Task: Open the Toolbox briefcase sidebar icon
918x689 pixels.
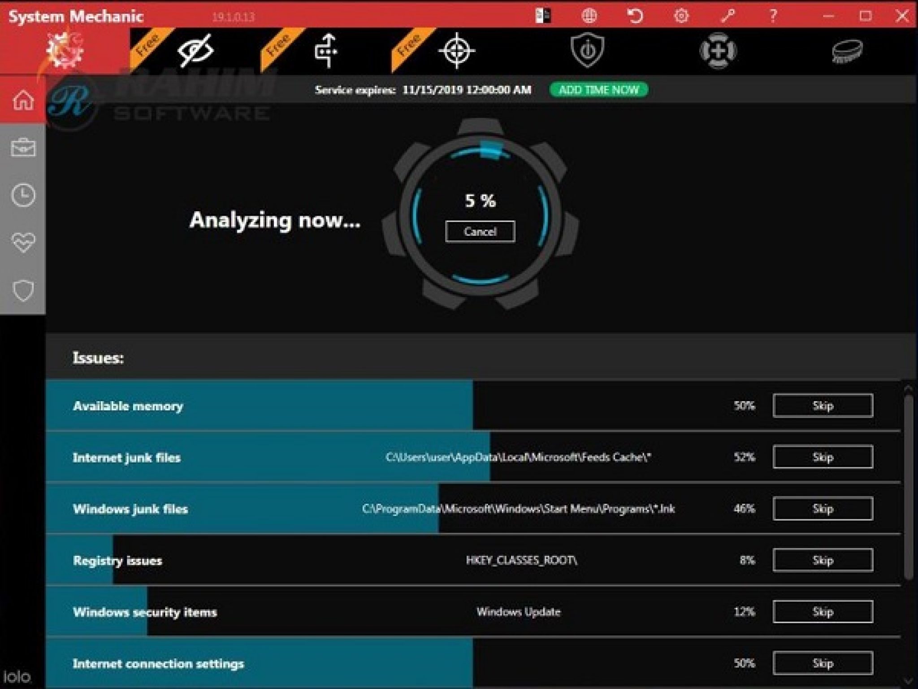Action: tap(23, 148)
